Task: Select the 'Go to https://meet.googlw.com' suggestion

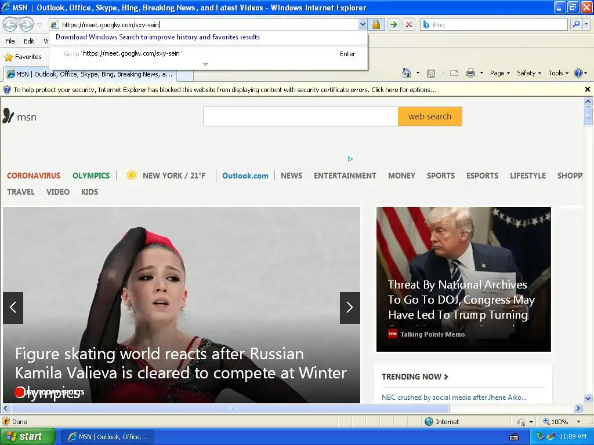Action: pos(208,54)
